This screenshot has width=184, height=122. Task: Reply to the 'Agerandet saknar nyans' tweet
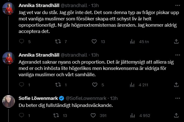click(22, 85)
